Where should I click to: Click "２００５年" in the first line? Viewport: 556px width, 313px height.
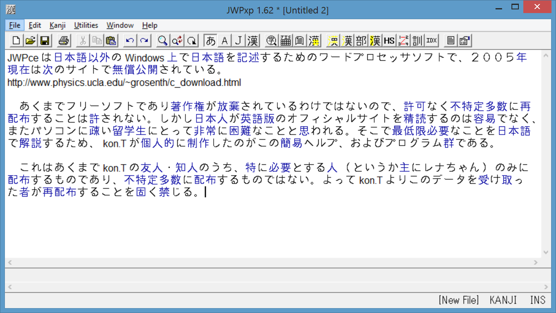point(499,58)
